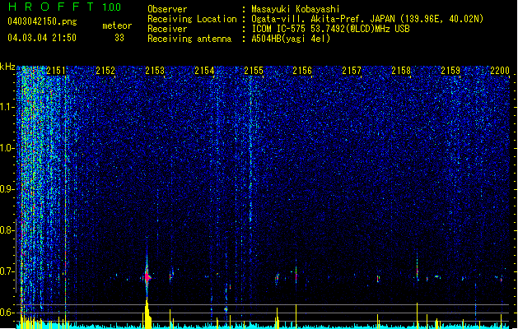
Task: Click the 2152 time marker
Action: point(105,70)
